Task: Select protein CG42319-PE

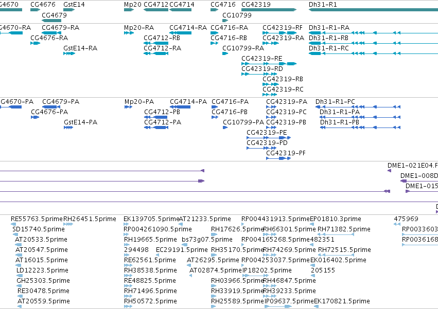Action: click(269, 138)
